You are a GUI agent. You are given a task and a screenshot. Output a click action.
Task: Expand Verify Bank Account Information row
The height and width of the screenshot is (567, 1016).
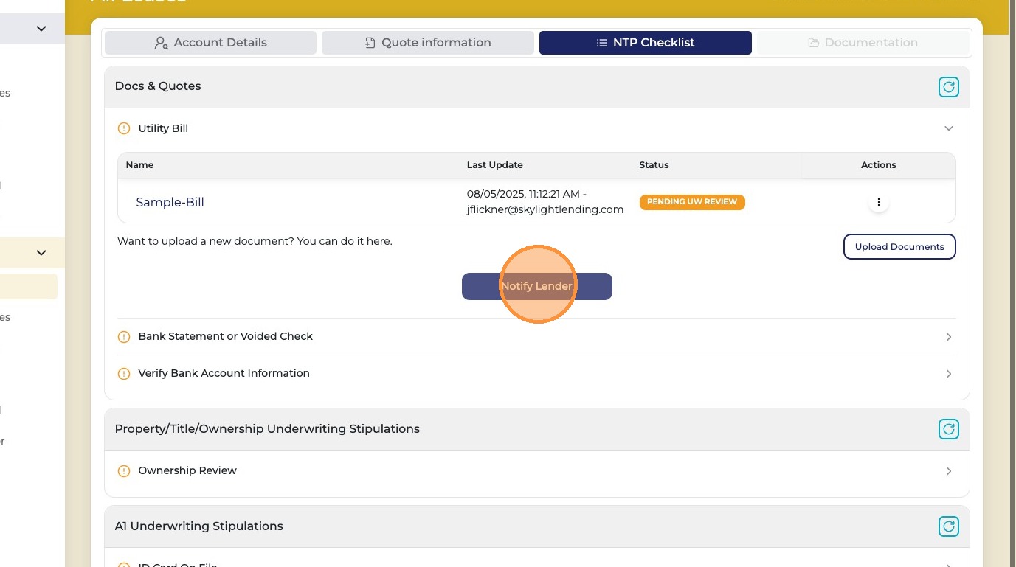coord(949,374)
